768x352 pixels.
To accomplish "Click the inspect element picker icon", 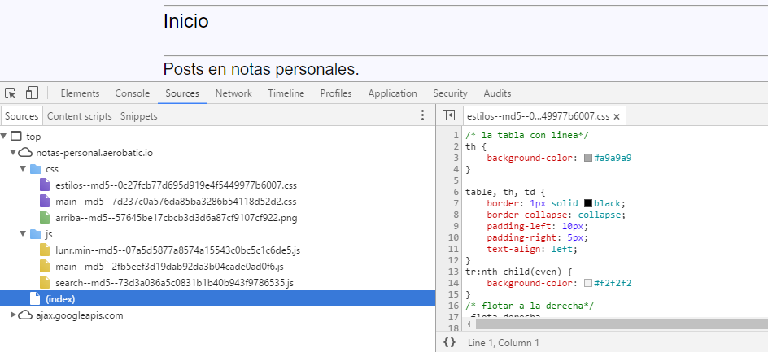I will coord(11,93).
